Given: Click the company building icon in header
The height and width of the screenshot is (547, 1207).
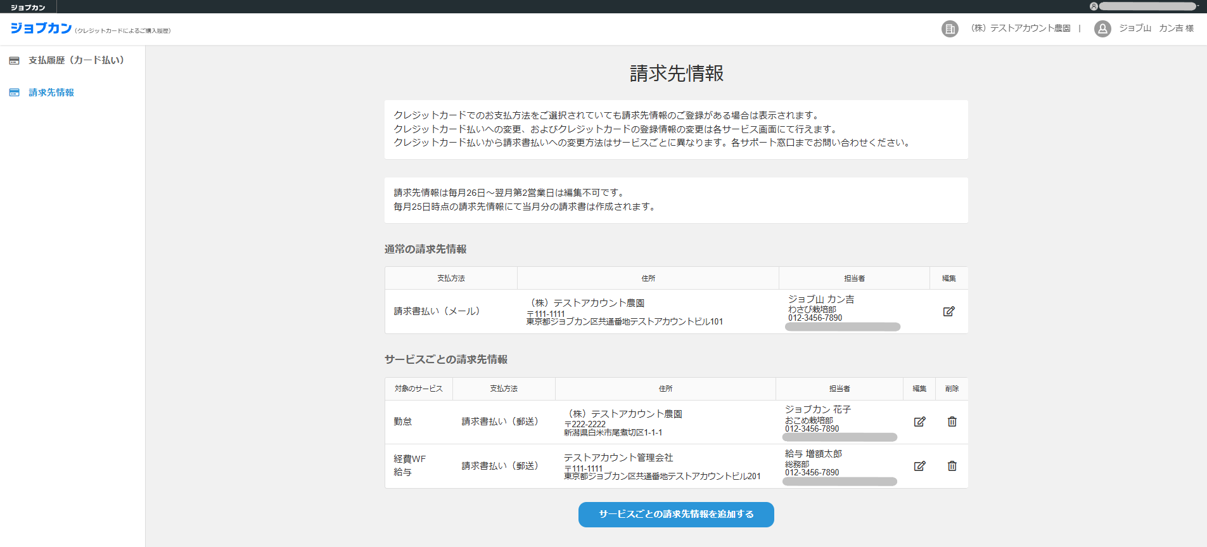Looking at the screenshot, I should tap(950, 29).
